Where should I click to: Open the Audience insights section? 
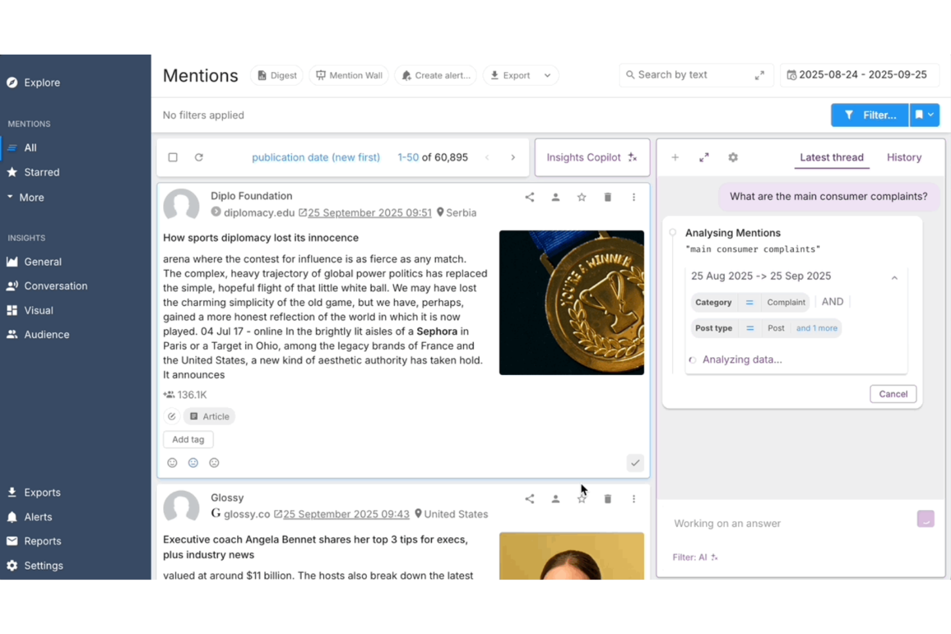(45, 334)
